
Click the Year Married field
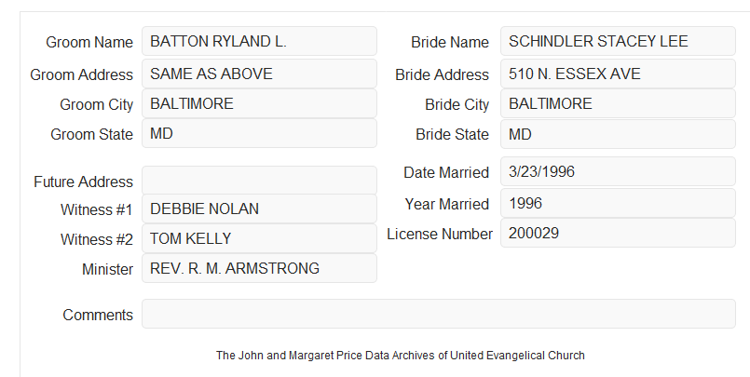tap(618, 203)
